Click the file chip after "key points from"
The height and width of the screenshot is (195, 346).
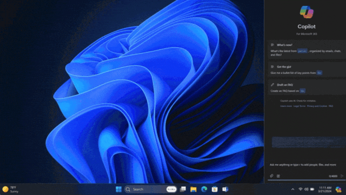[x=320, y=73]
